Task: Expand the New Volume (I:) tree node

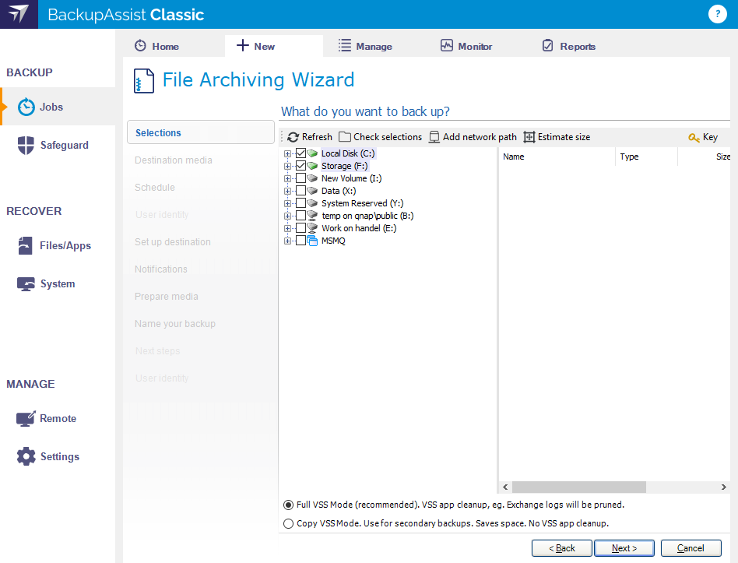Action: pyautogui.click(x=287, y=179)
